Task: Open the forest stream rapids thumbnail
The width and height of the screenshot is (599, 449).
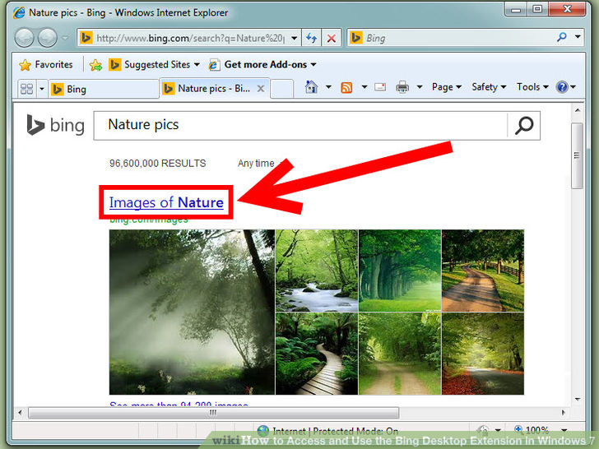Action: coord(317,271)
